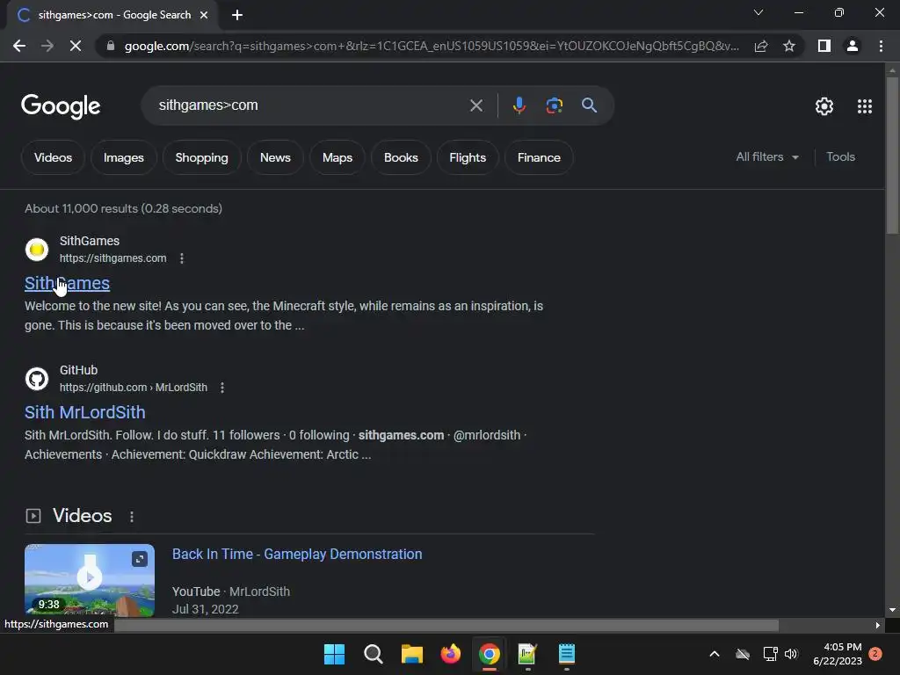Viewport: 900px width, 675px height.
Task: Click the cloud sync tray icon
Action: 743,654
